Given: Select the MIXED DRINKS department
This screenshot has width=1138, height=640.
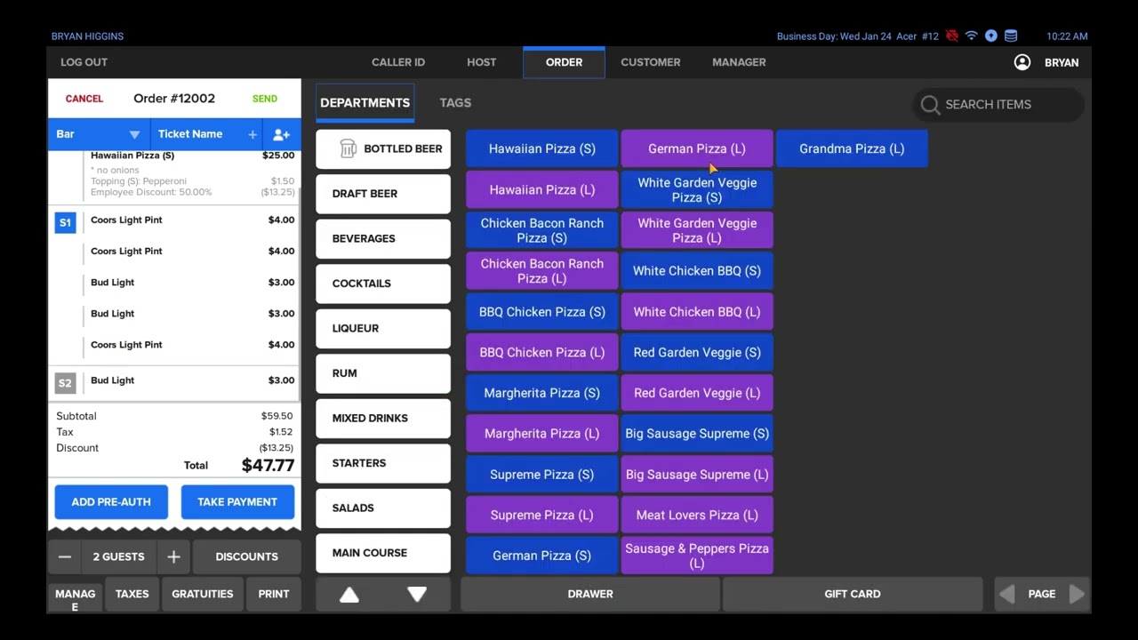Looking at the screenshot, I should [383, 418].
